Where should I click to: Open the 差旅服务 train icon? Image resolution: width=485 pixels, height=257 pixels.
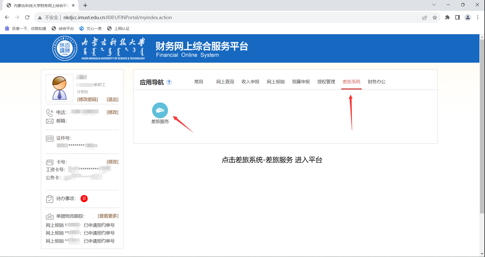[160, 111]
